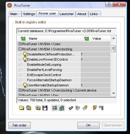Expand the Overclocking \ Current device node

point(20,90)
